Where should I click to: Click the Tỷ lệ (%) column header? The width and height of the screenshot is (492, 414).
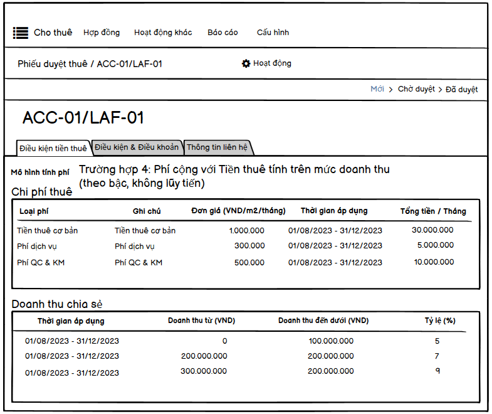click(x=440, y=321)
